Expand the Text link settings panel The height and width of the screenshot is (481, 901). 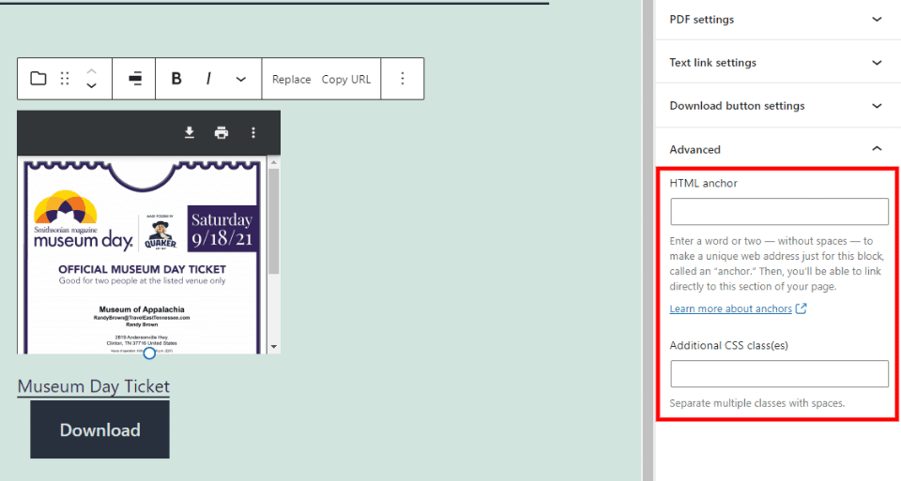(x=777, y=63)
